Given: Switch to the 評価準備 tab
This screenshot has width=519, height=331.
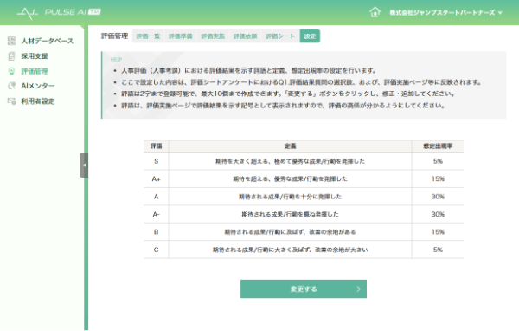Looking at the screenshot, I should (181, 36).
